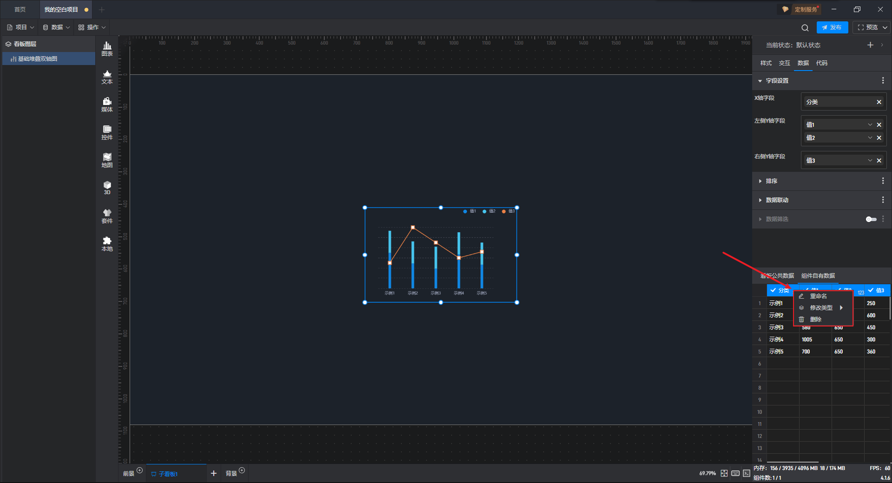Click the data table vertical scrollbar

890,308
